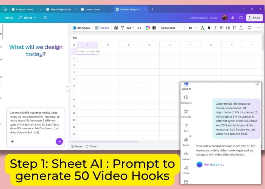
Task: Switch to the MayaBudget_Exam tab
Action: [x=61, y=9]
